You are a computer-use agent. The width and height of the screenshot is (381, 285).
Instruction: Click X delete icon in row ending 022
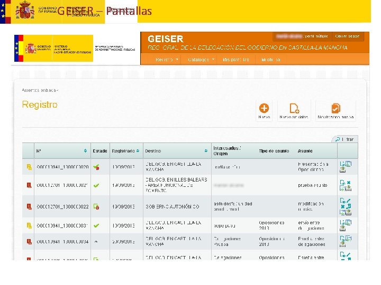click(342, 206)
